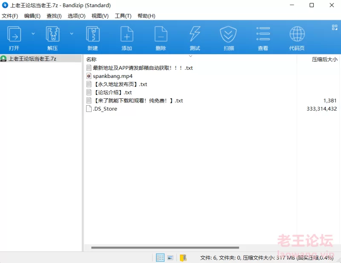Select the file .DS_Store

[105, 109]
